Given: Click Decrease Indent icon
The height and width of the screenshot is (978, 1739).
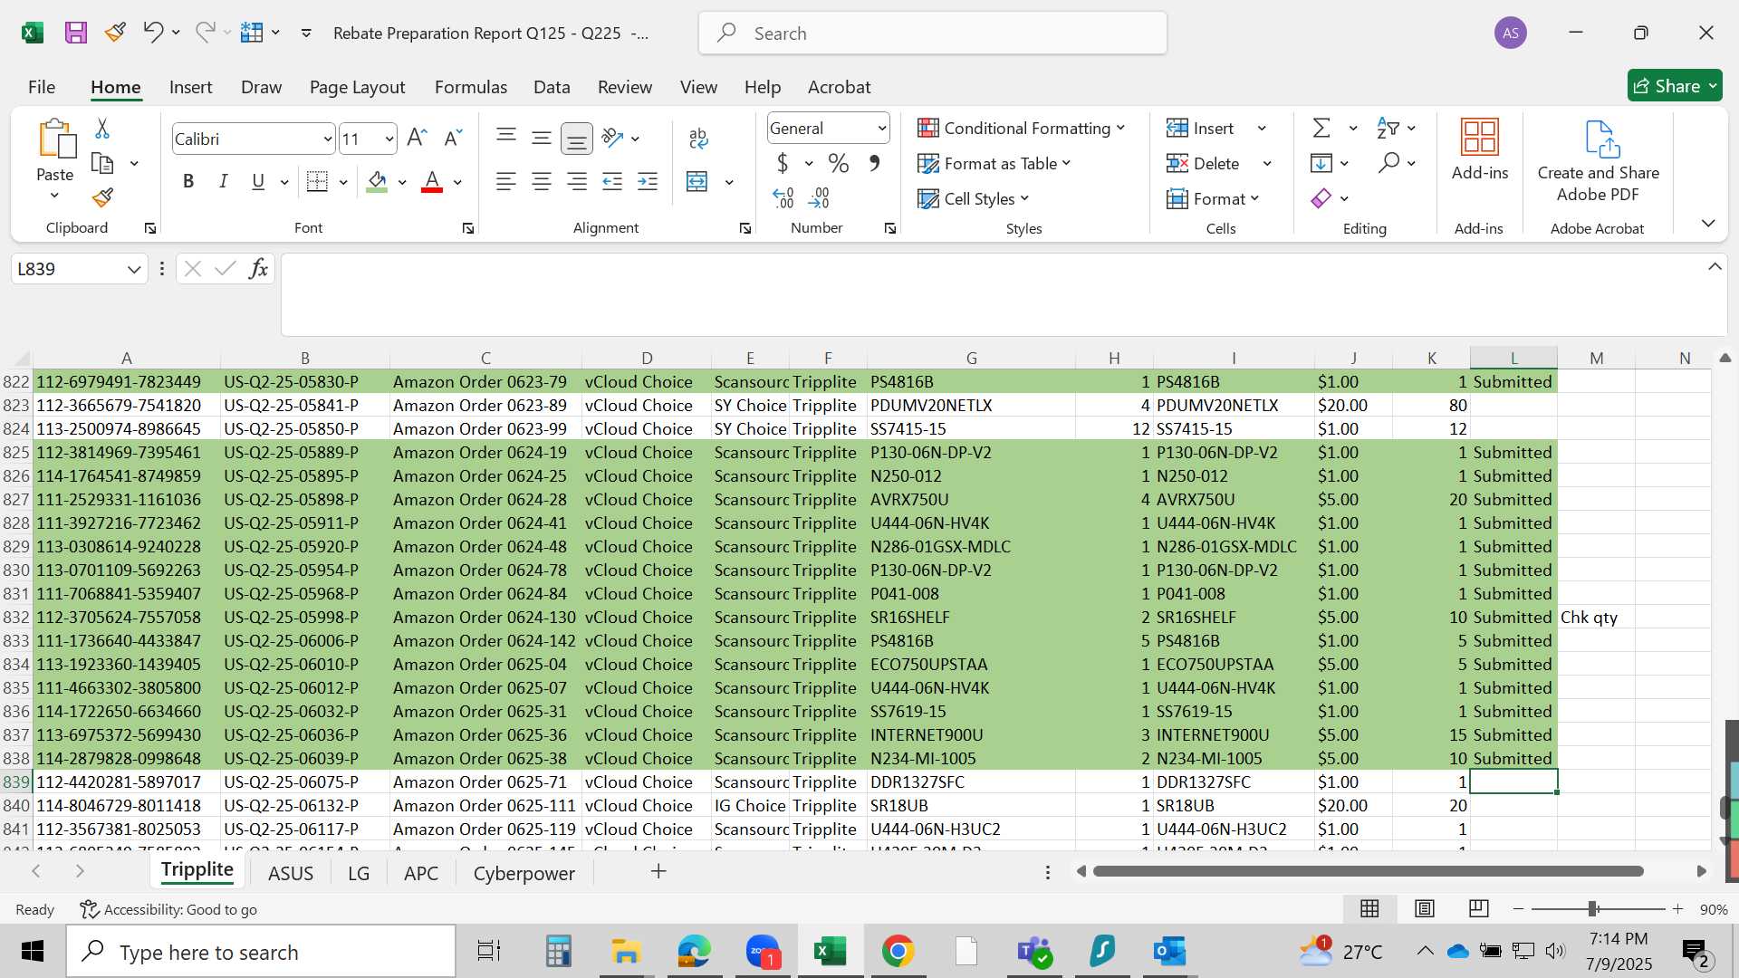Looking at the screenshot, I should (612, 182).
